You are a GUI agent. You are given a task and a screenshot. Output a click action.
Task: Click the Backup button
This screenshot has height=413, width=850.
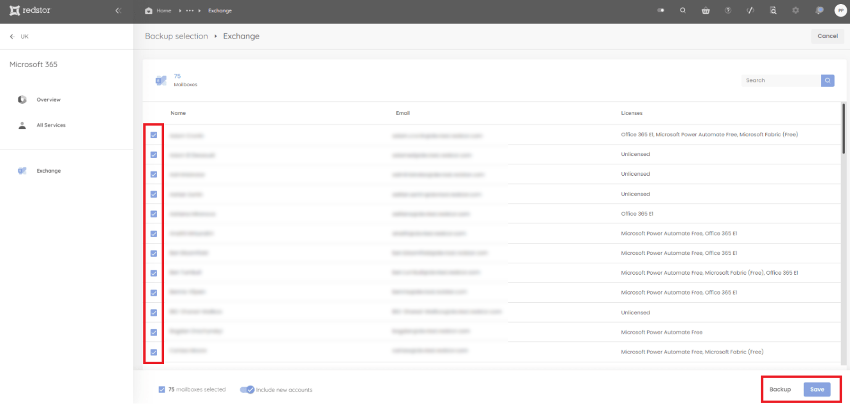point(780,389)
